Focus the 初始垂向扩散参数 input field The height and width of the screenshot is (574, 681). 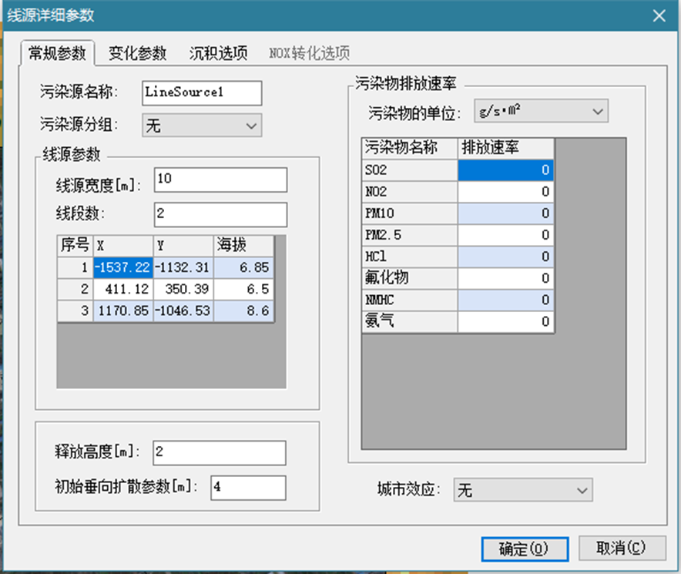[x=247, y=487]
